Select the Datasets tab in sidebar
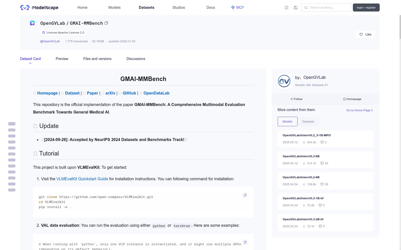The image size is (401, 250). pos(308,121)
